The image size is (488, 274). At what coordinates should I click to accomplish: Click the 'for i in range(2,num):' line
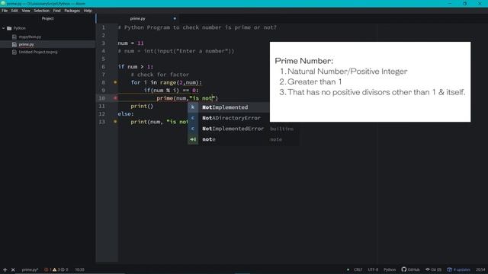coord(166,82)
